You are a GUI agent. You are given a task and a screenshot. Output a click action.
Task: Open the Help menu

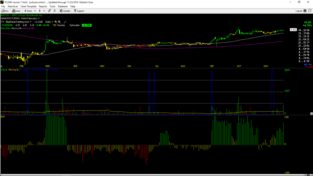click(x=73, y=6)
